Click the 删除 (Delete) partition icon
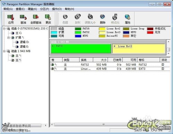 103,19
